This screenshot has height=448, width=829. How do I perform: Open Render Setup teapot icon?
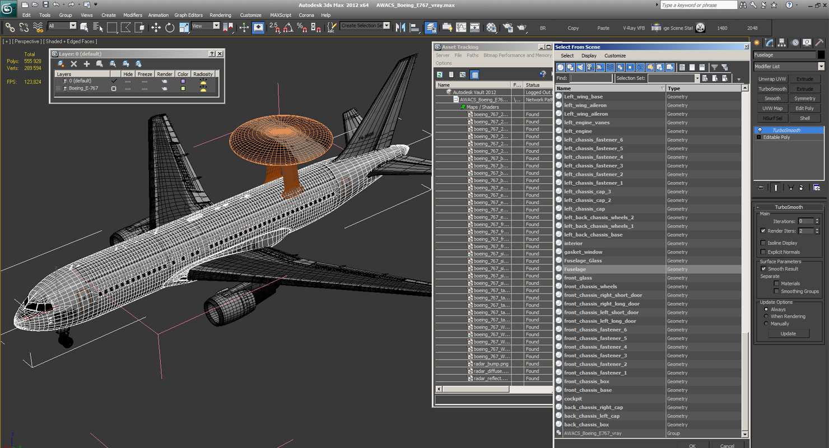(507, 27)
